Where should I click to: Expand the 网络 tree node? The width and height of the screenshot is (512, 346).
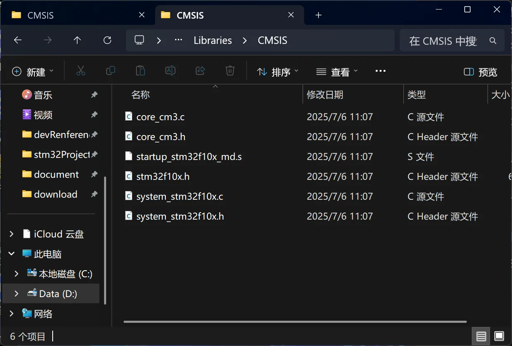coord(12,314)
